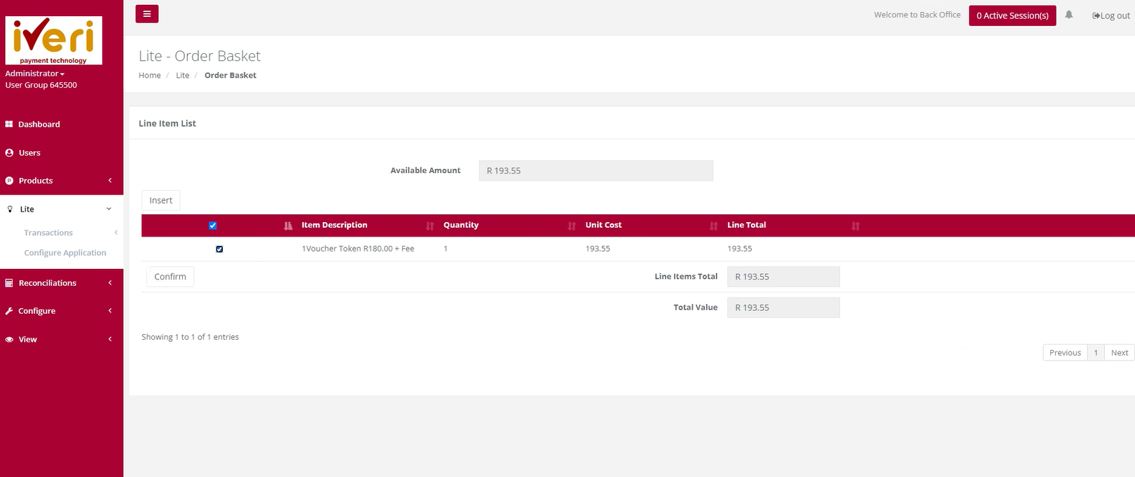Uncheck the Voucher Token row checkbox
The height and width of the screenshot is (477, 1135).
(x=219, y=249)
